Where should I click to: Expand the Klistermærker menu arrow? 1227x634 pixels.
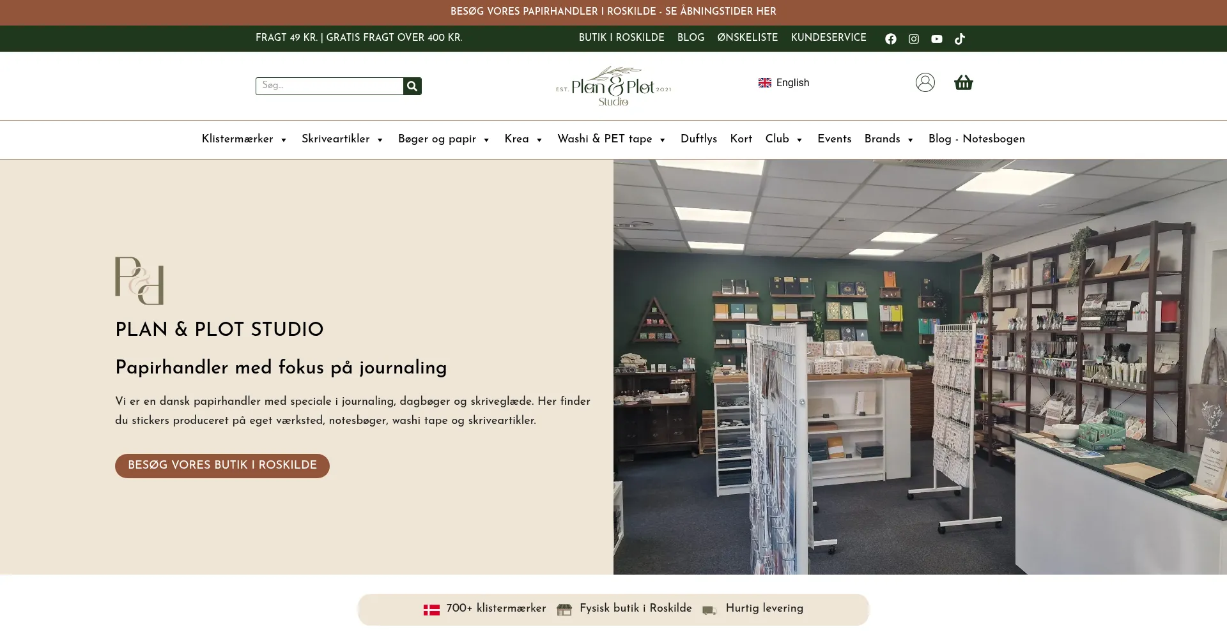coord(284,140)
